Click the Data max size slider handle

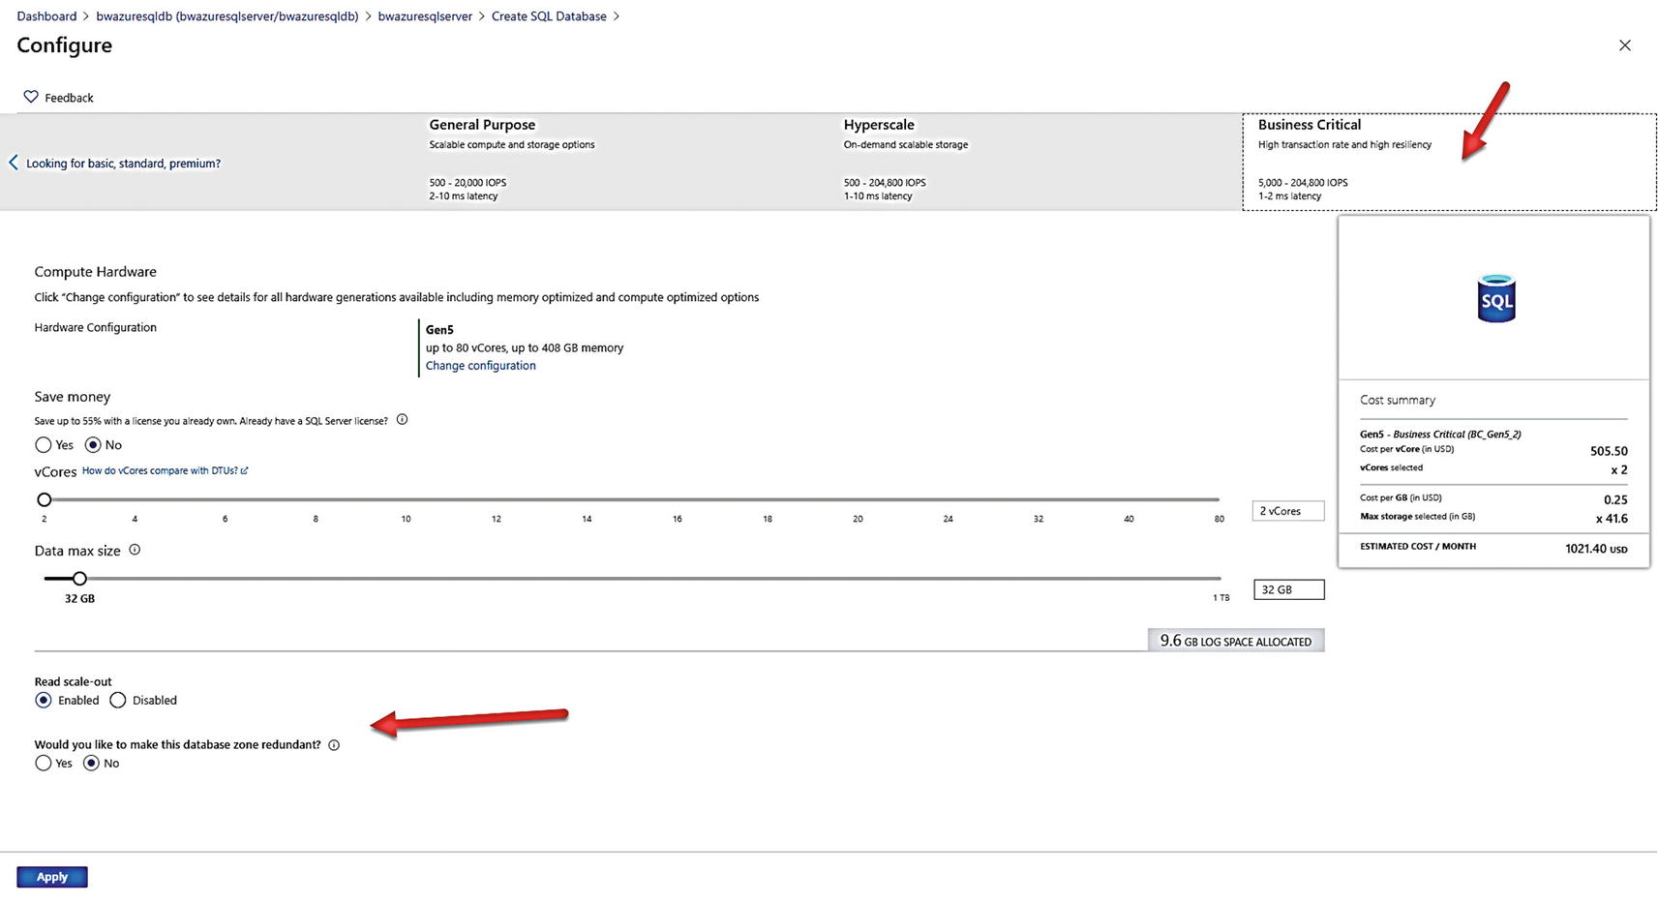tap(79, 578)
